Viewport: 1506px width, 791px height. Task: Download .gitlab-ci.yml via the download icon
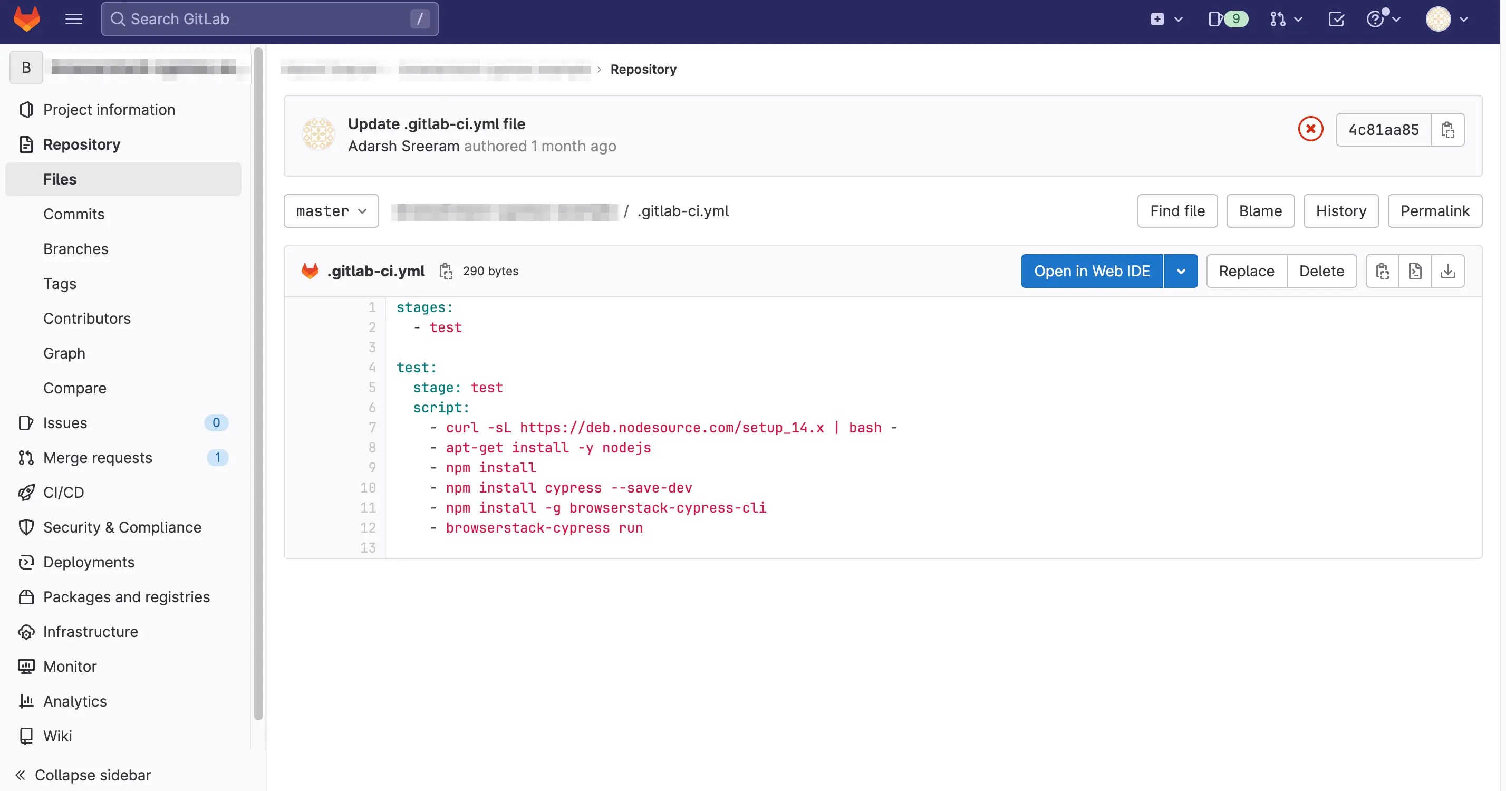coord(1448,271)
